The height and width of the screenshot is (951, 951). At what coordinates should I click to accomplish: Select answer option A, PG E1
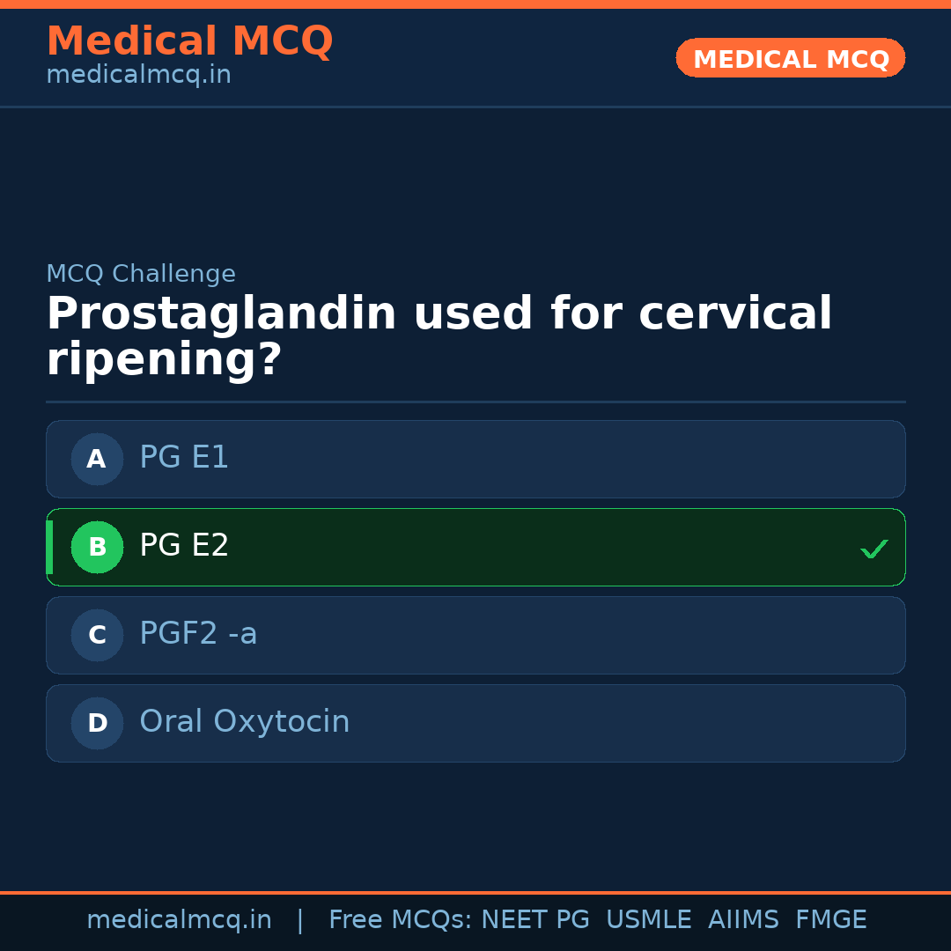pos(475,459)
